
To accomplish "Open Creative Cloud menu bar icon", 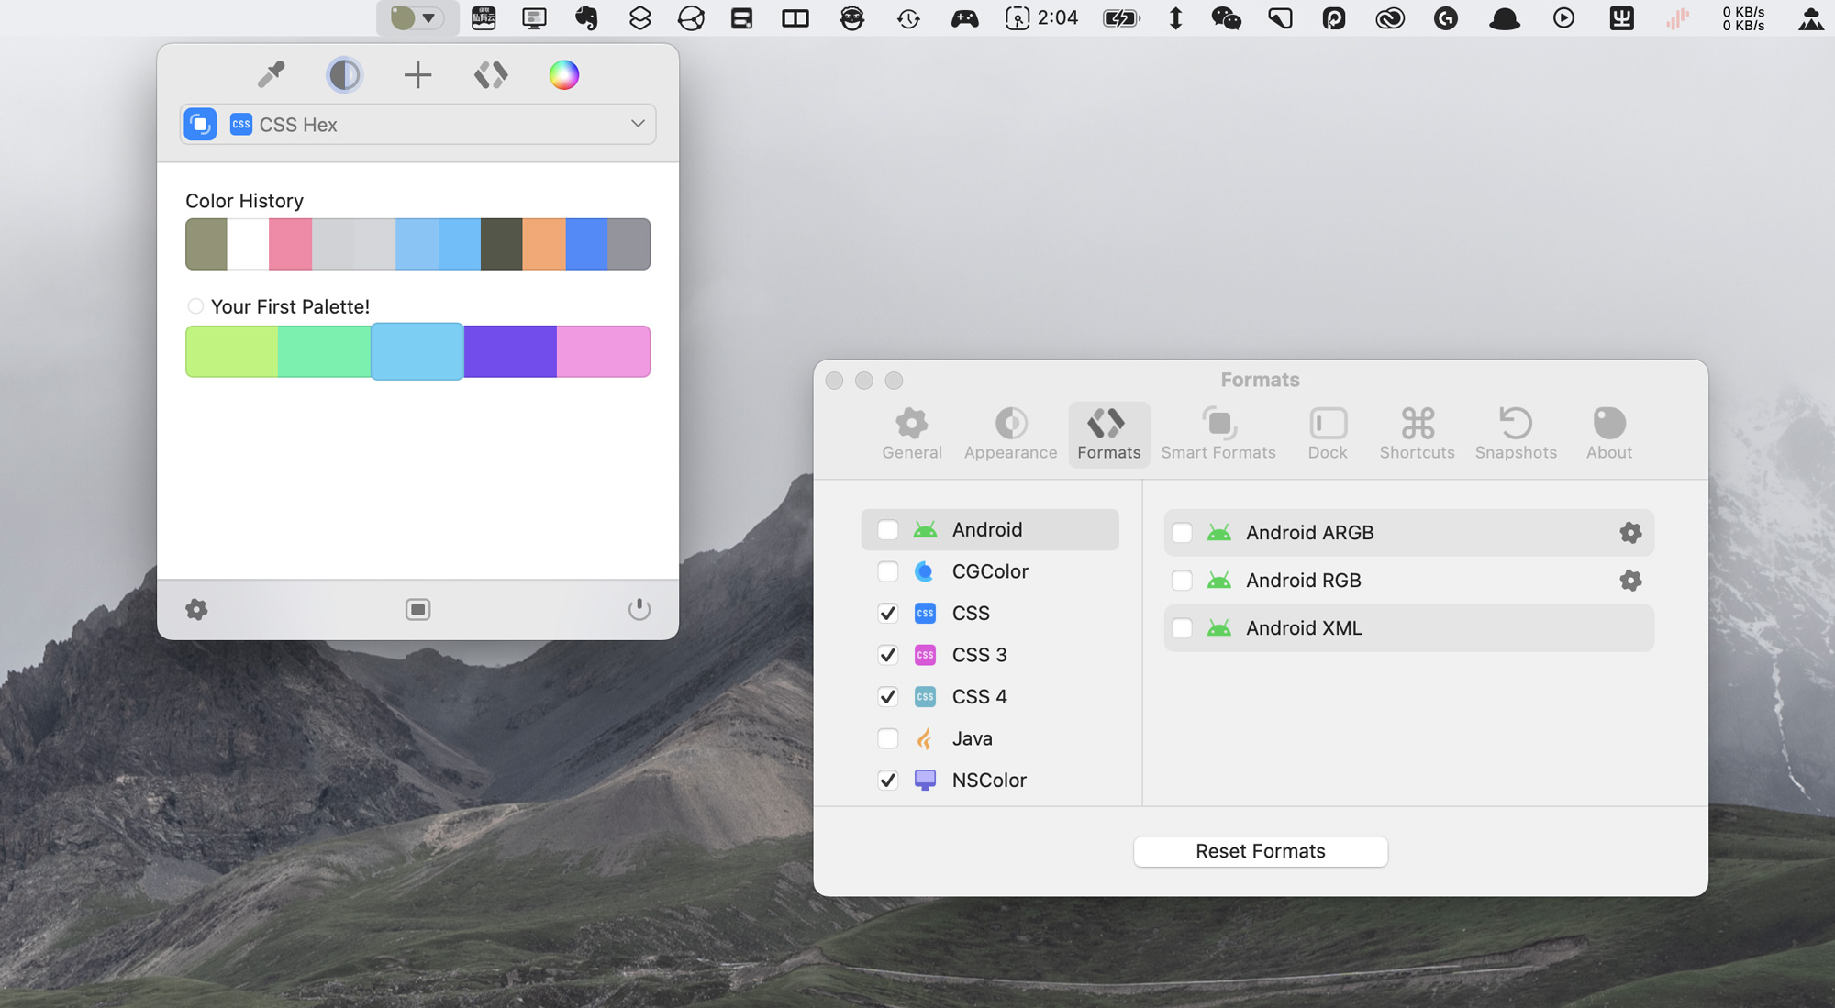I will (x=1390, y=17).
